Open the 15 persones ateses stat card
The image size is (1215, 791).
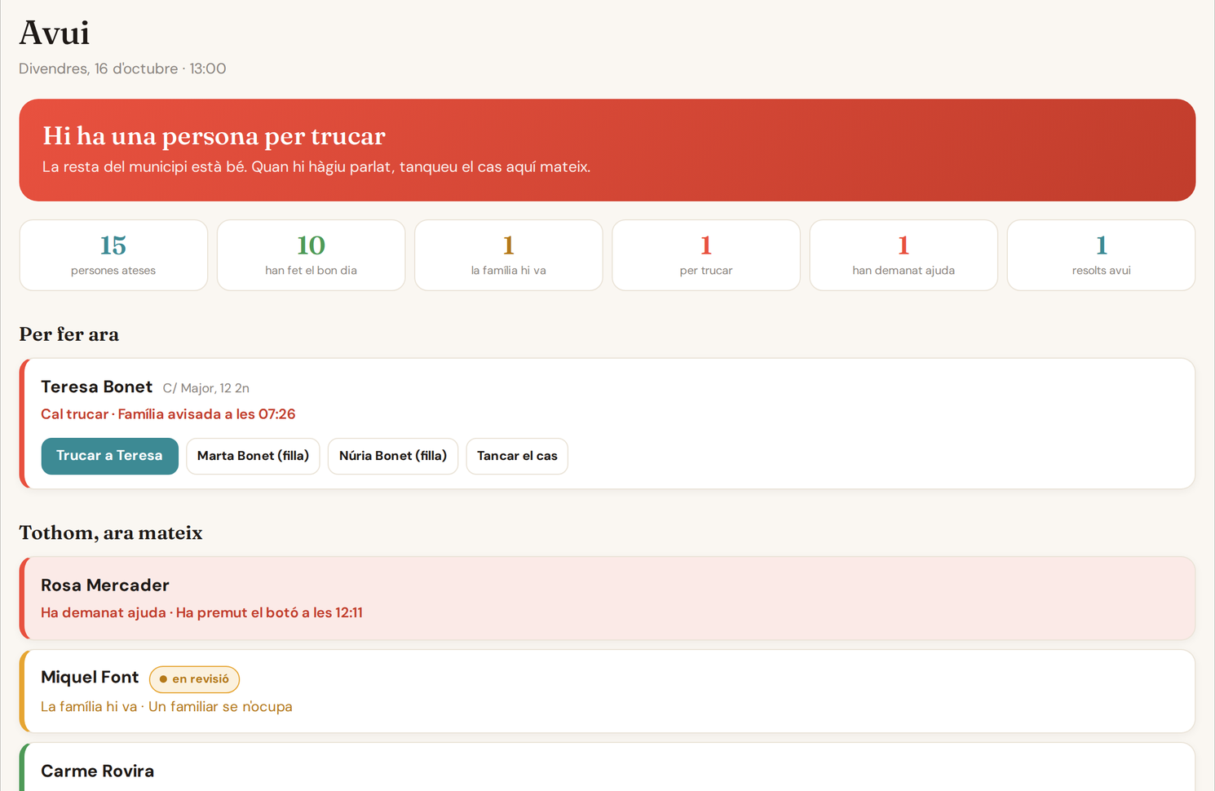[x=113, y=255]
